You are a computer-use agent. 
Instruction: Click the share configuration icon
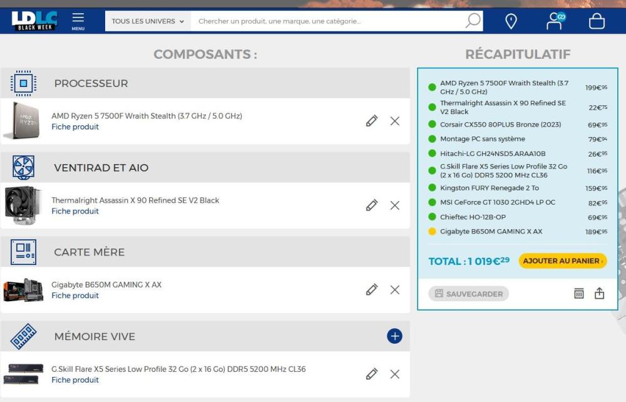(599, 293)
